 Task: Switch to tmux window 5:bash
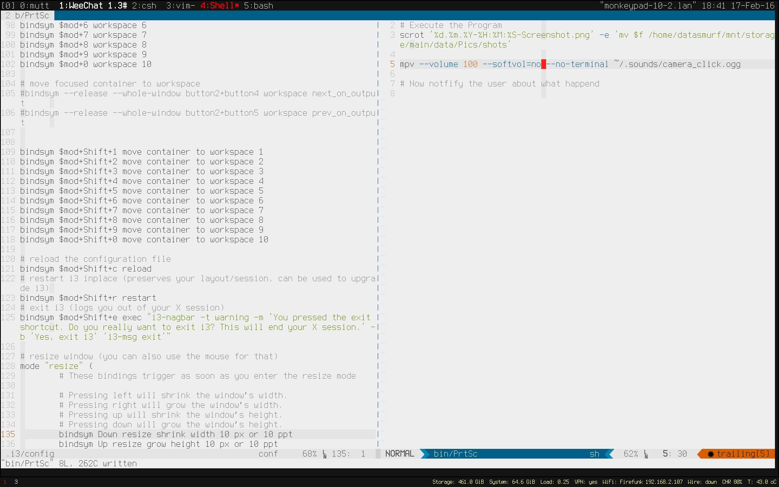(x=258, y=6)
